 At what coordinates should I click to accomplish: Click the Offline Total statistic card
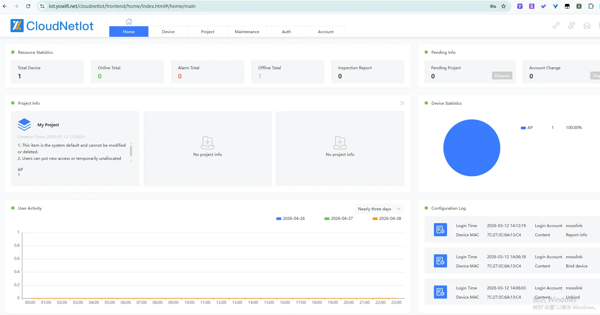tap(288, 72)
